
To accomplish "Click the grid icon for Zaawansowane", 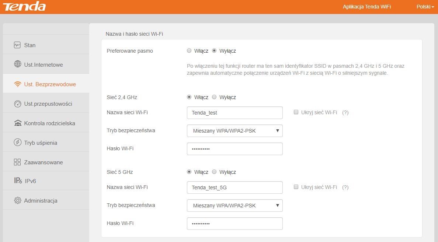I will coord(17,162).
